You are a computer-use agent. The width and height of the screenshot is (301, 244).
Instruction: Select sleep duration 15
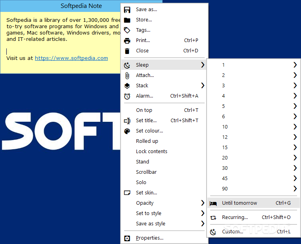click(x=253, y=148)
